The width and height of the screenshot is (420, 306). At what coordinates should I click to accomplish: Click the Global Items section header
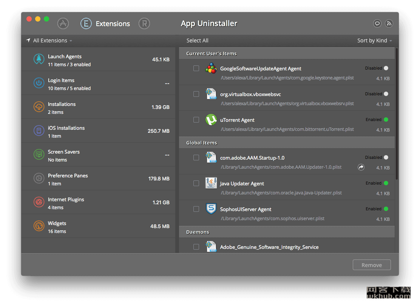tap(287, 143)
